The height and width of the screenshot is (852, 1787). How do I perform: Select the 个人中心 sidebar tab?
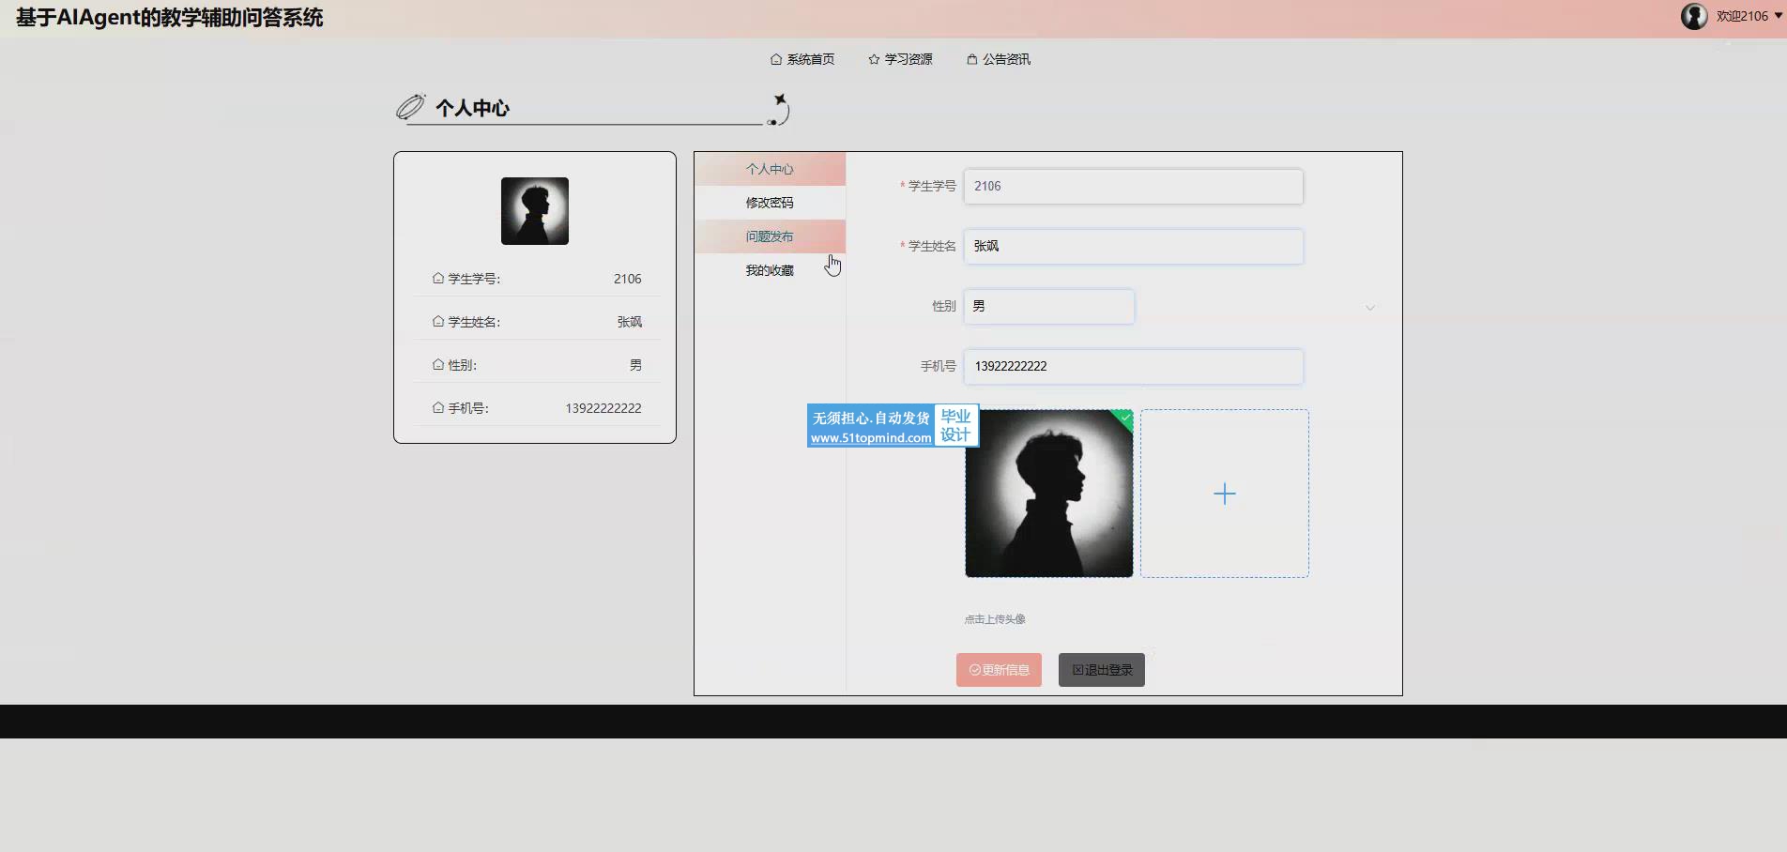[770, 169]
